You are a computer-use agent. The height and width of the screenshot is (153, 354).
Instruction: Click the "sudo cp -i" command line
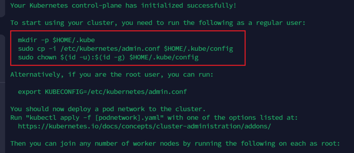point(125,49)
